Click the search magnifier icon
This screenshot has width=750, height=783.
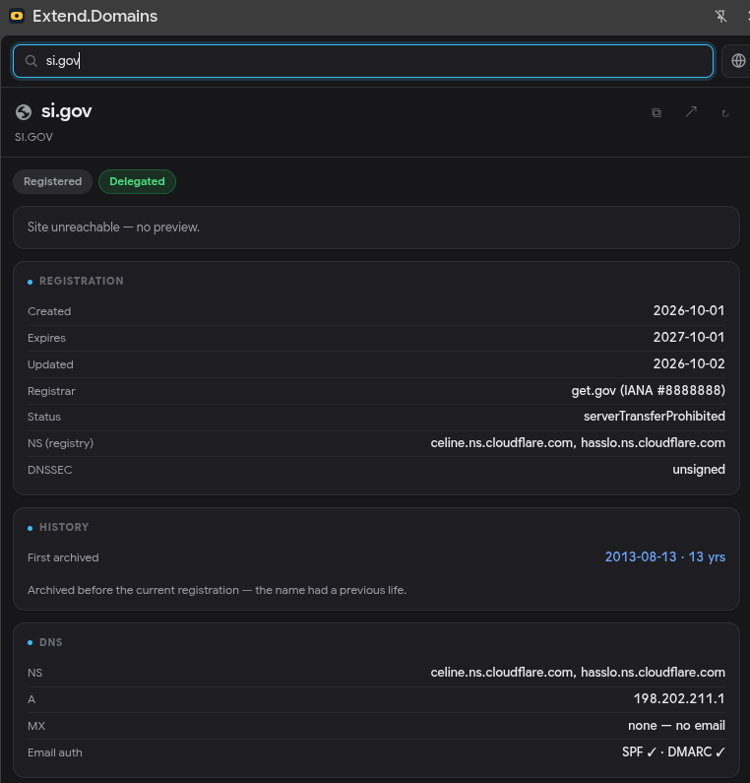(x=31, y=61)
